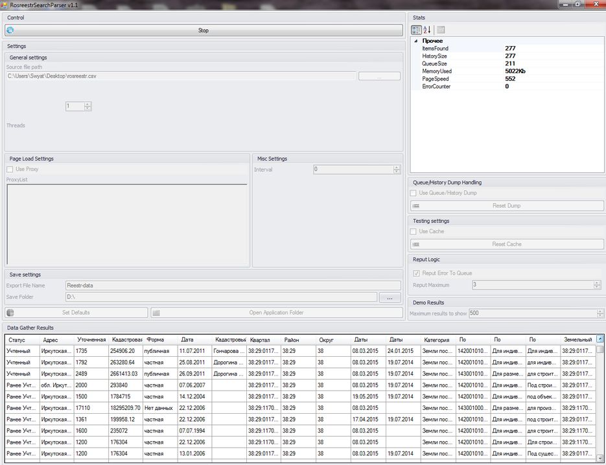Sort by the Статус column header

pyautogui.click(x=23, y=340)
